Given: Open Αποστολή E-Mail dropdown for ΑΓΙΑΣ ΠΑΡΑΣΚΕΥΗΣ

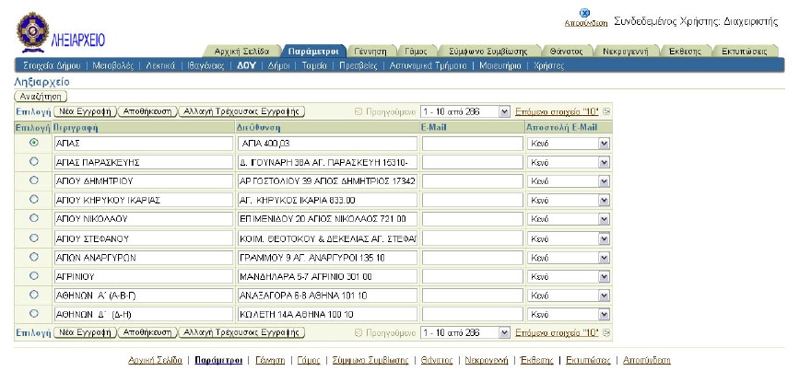Looking at the screenshot, I should pyautogui.click(x=569, y=162).
